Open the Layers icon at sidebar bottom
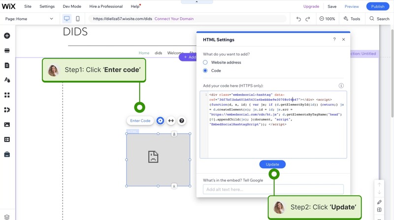 tap(7, 217)
